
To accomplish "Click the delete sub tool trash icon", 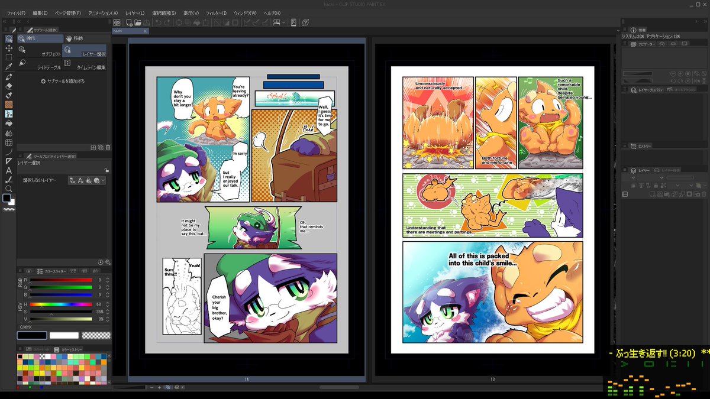I will pos(108,147).
